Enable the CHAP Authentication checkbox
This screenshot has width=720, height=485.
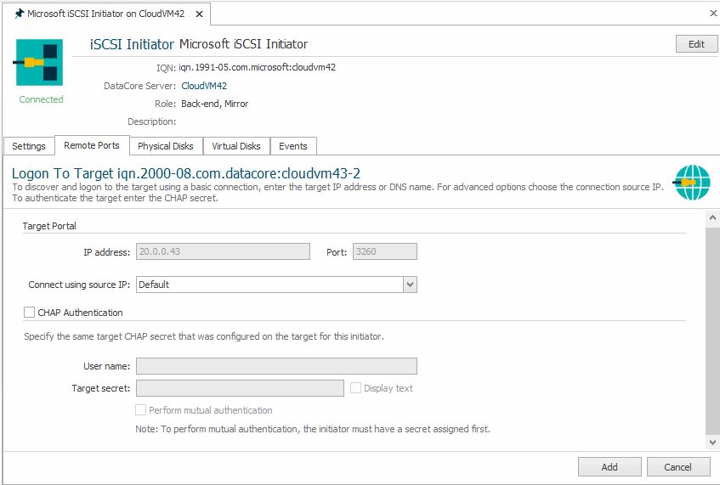[x=31, y=313]
